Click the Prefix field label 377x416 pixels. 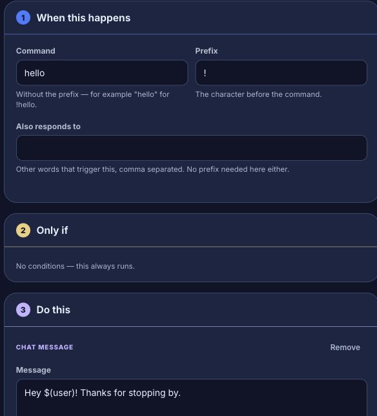coord(207,50)
